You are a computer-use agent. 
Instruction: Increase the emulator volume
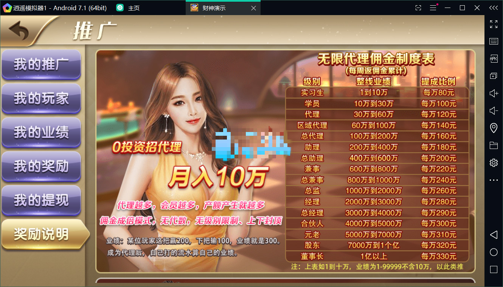(494, 93)
